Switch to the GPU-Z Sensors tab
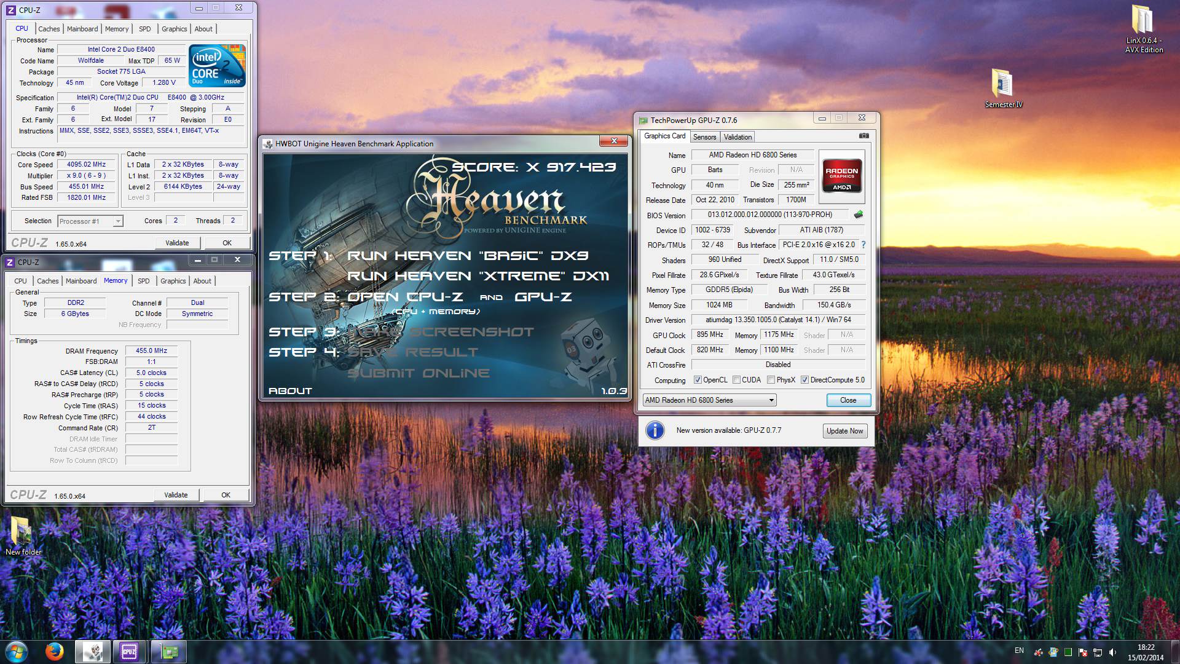This screenshot has width=1180, height=664. pos(705,137)
